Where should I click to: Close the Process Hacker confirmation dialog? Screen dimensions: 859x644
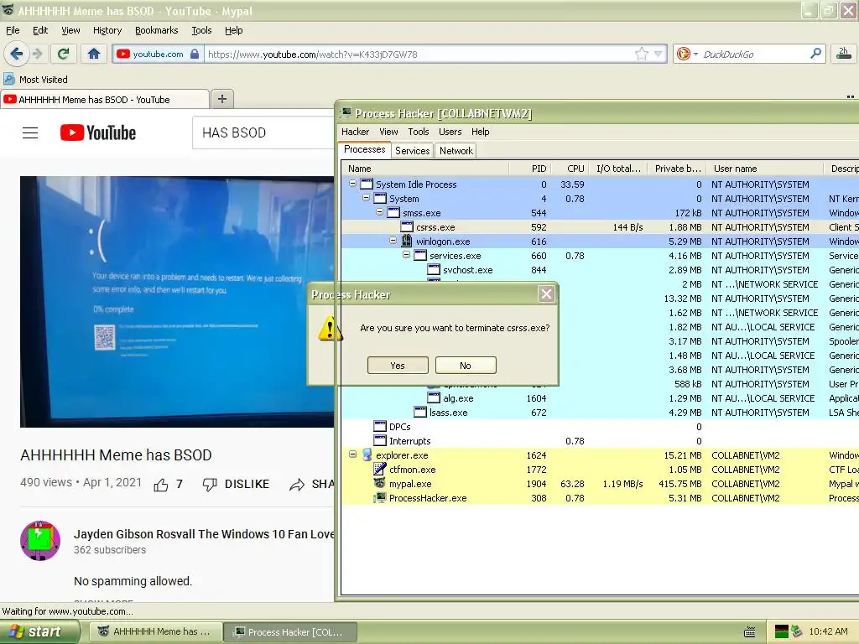(x=546, y=294)
